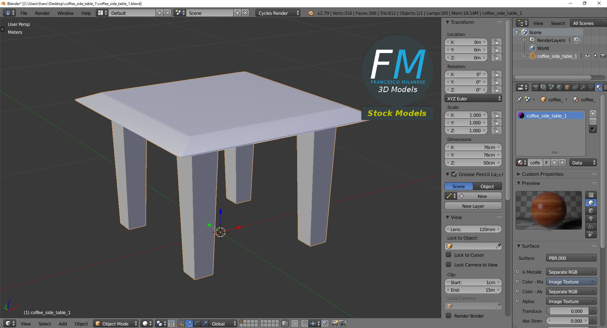
Task: Open the XYZ Euler rotation mode dropdown
Action: (x=473, y=98)
